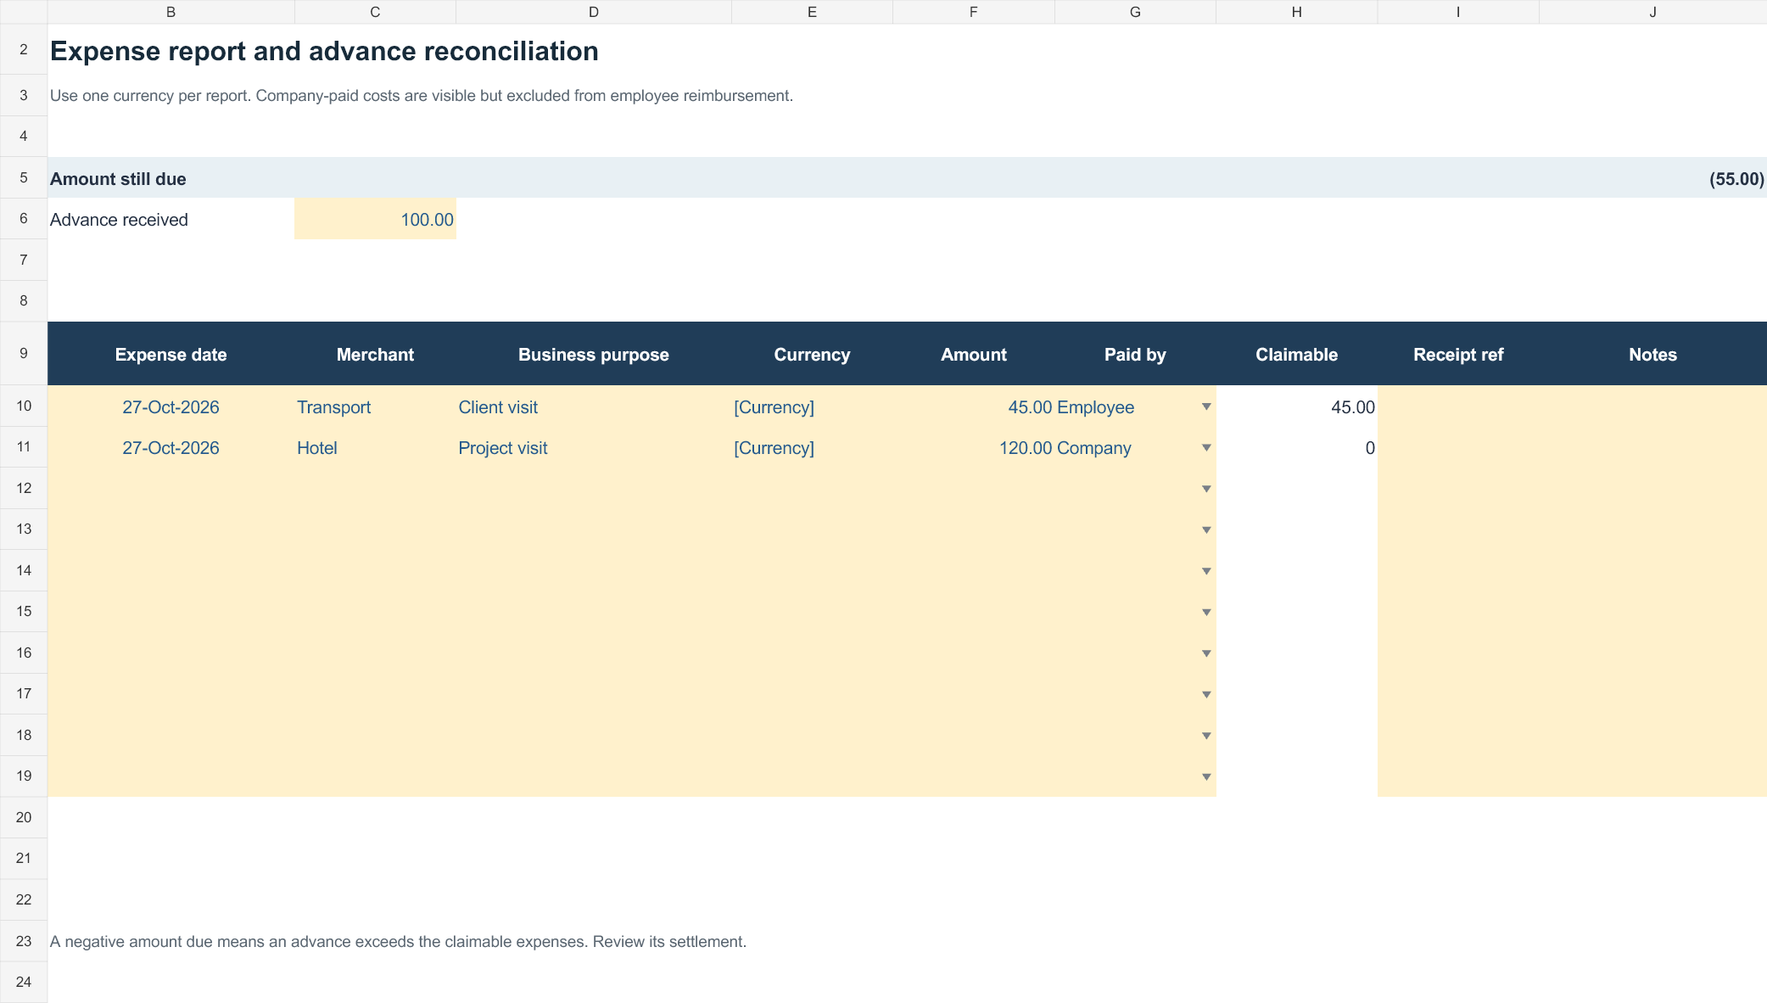Select column B header
The image size is (1767, 1003).
pyautogui.click(x=171, y=12)
